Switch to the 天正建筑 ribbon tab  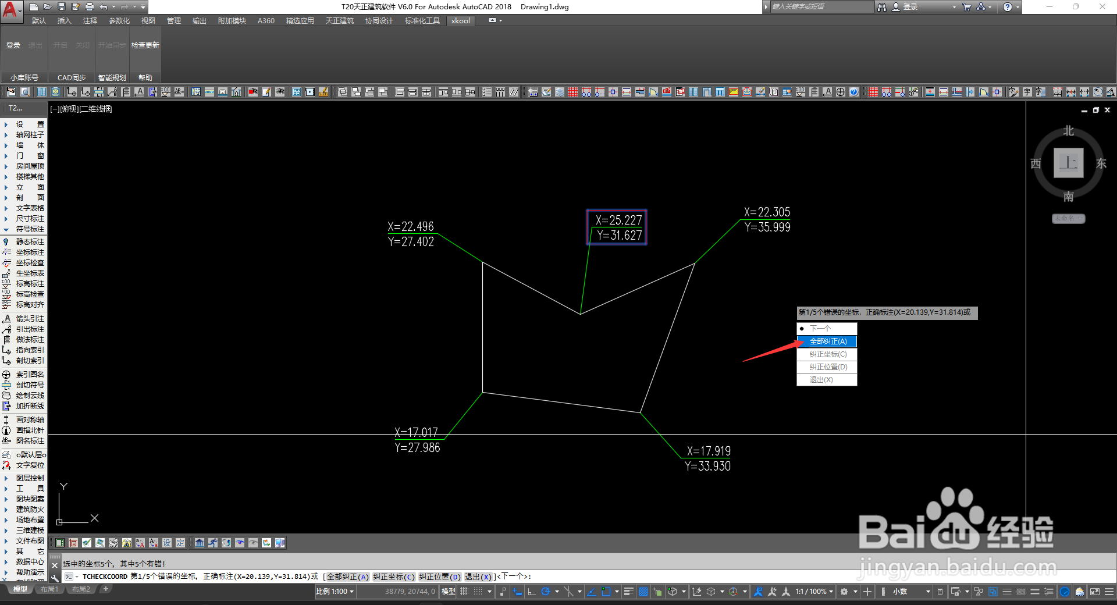click(340, 21)
